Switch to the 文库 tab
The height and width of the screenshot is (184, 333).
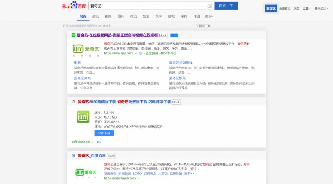pyautogui.click(x=159, y=16)
